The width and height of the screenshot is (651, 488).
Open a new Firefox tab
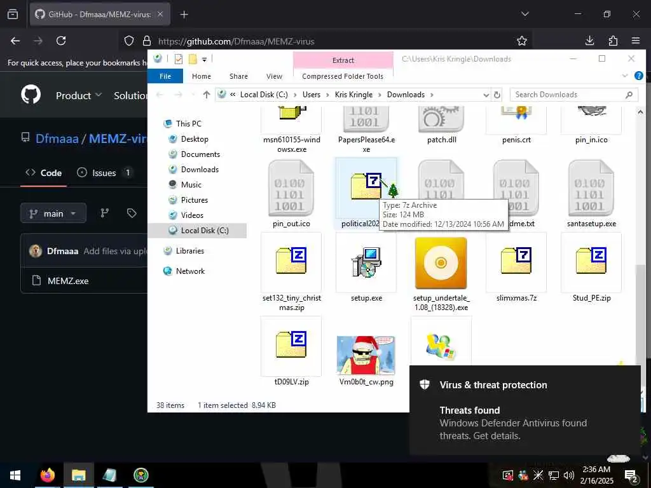pos(184,15)
